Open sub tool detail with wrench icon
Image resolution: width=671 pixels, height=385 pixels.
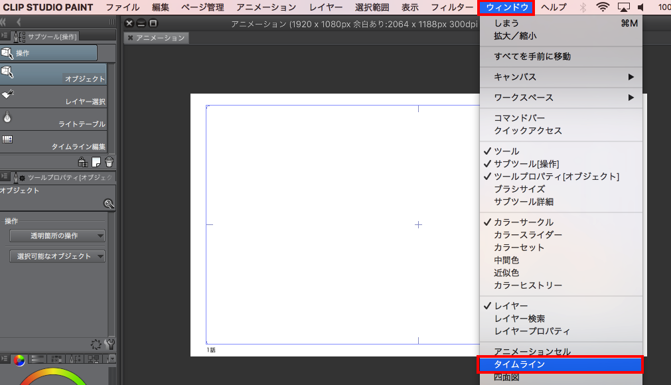coord(110,345)
